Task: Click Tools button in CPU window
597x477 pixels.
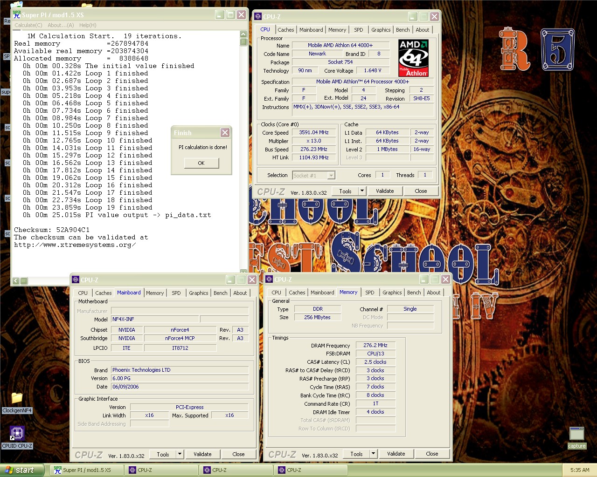Action: click(345, 191)
